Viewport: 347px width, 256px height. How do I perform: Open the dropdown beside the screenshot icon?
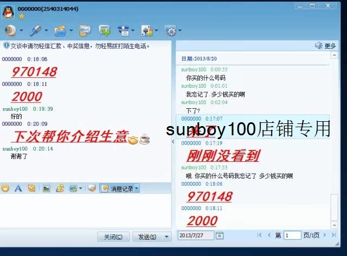[80, 188]
